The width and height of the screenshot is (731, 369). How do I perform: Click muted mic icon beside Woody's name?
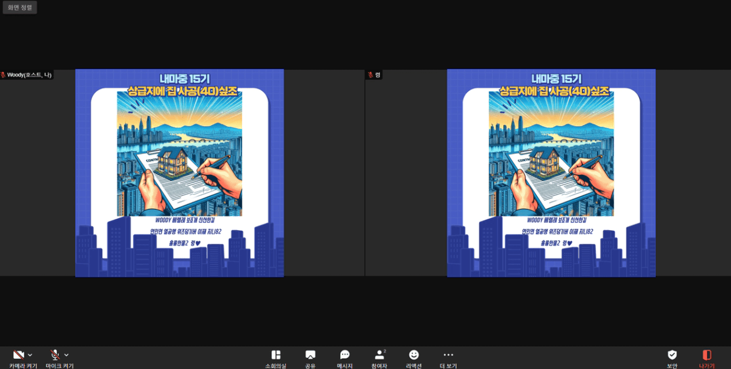[x=4, y=75]
